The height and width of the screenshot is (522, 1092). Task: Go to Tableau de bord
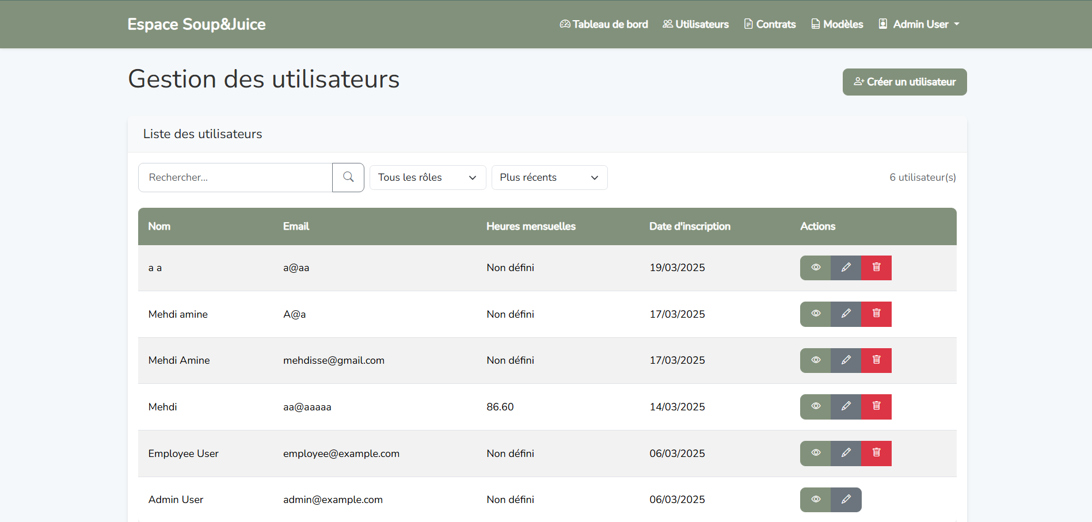604,24
